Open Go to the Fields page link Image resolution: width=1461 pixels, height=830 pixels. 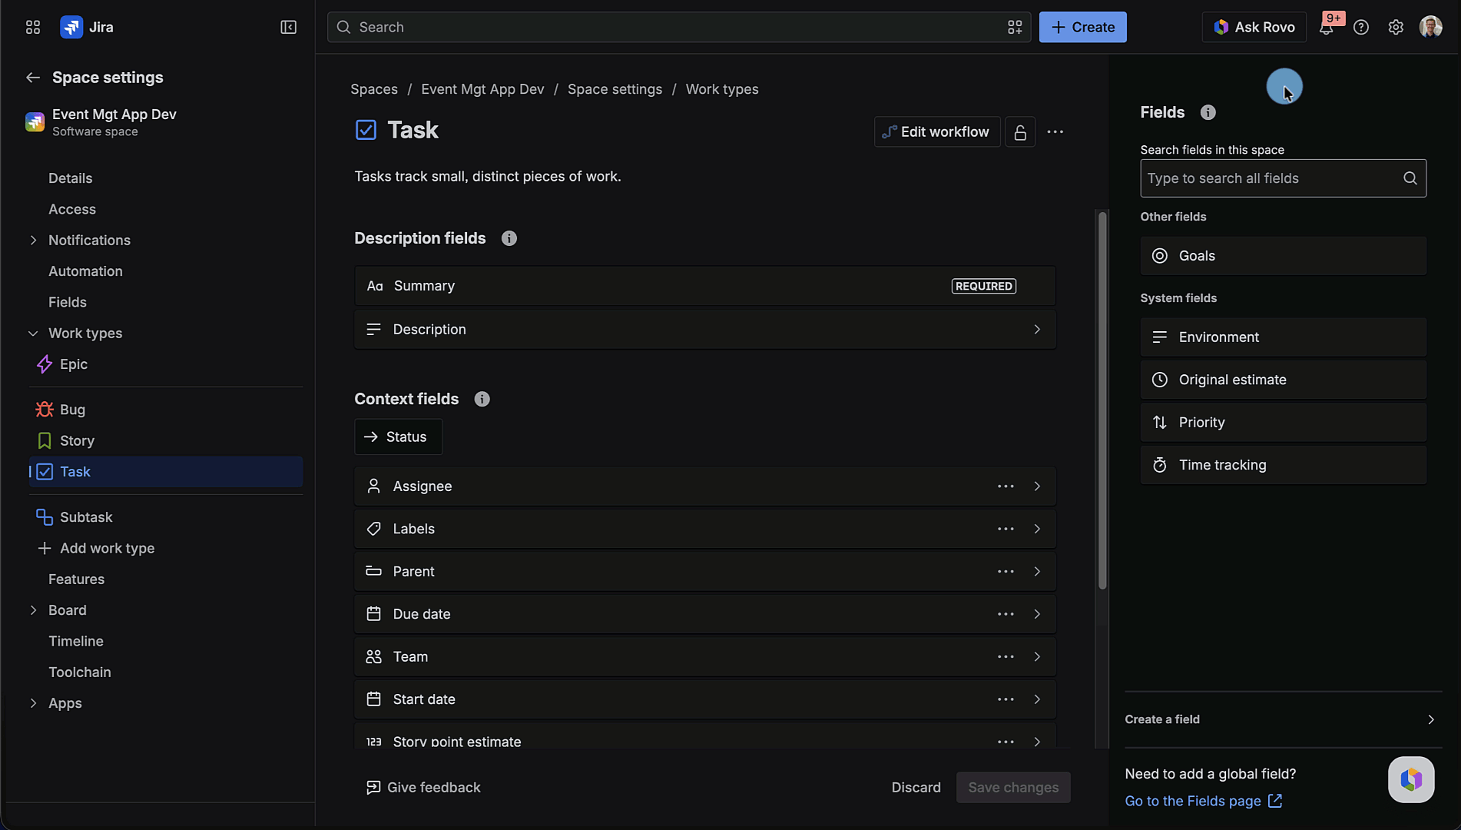pyautogui.click(x=1203, y=801)
